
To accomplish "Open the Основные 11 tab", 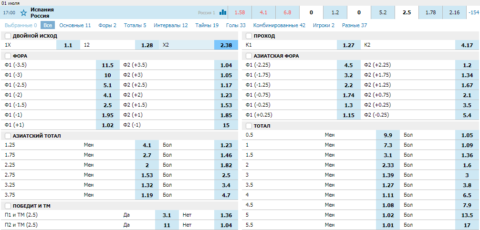I will pos(75,25).
